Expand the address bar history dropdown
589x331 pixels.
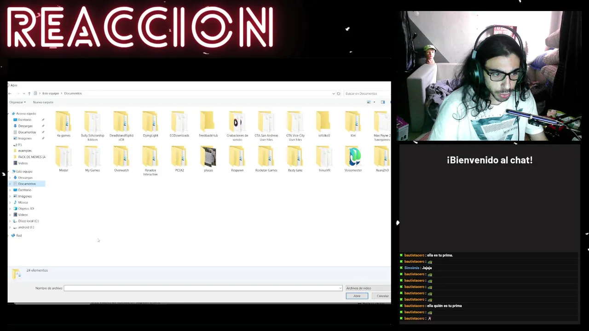pyautogui.click(x=334, y=93)
